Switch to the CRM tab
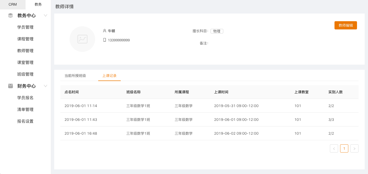This screenshot has width=368, height=174. (x=13, y=4)
